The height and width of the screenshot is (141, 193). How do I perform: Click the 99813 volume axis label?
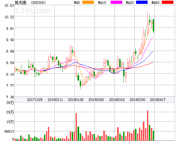pyautogui.click(x=9, y=131)
